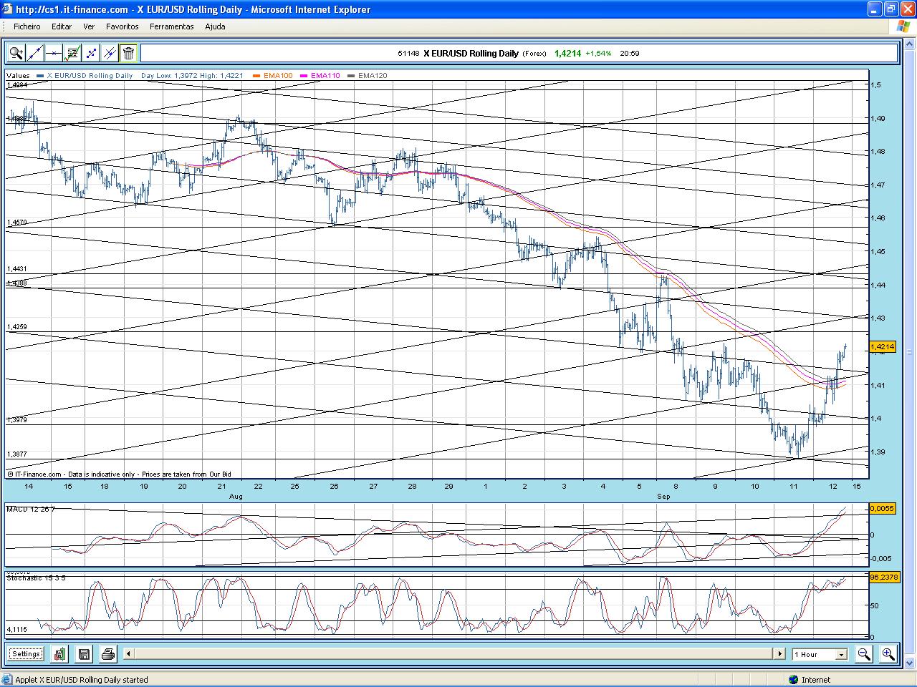The width and height of the screenshot is (917, 687).
Task: Click the trash can delete tool
Action: point(128,53)
